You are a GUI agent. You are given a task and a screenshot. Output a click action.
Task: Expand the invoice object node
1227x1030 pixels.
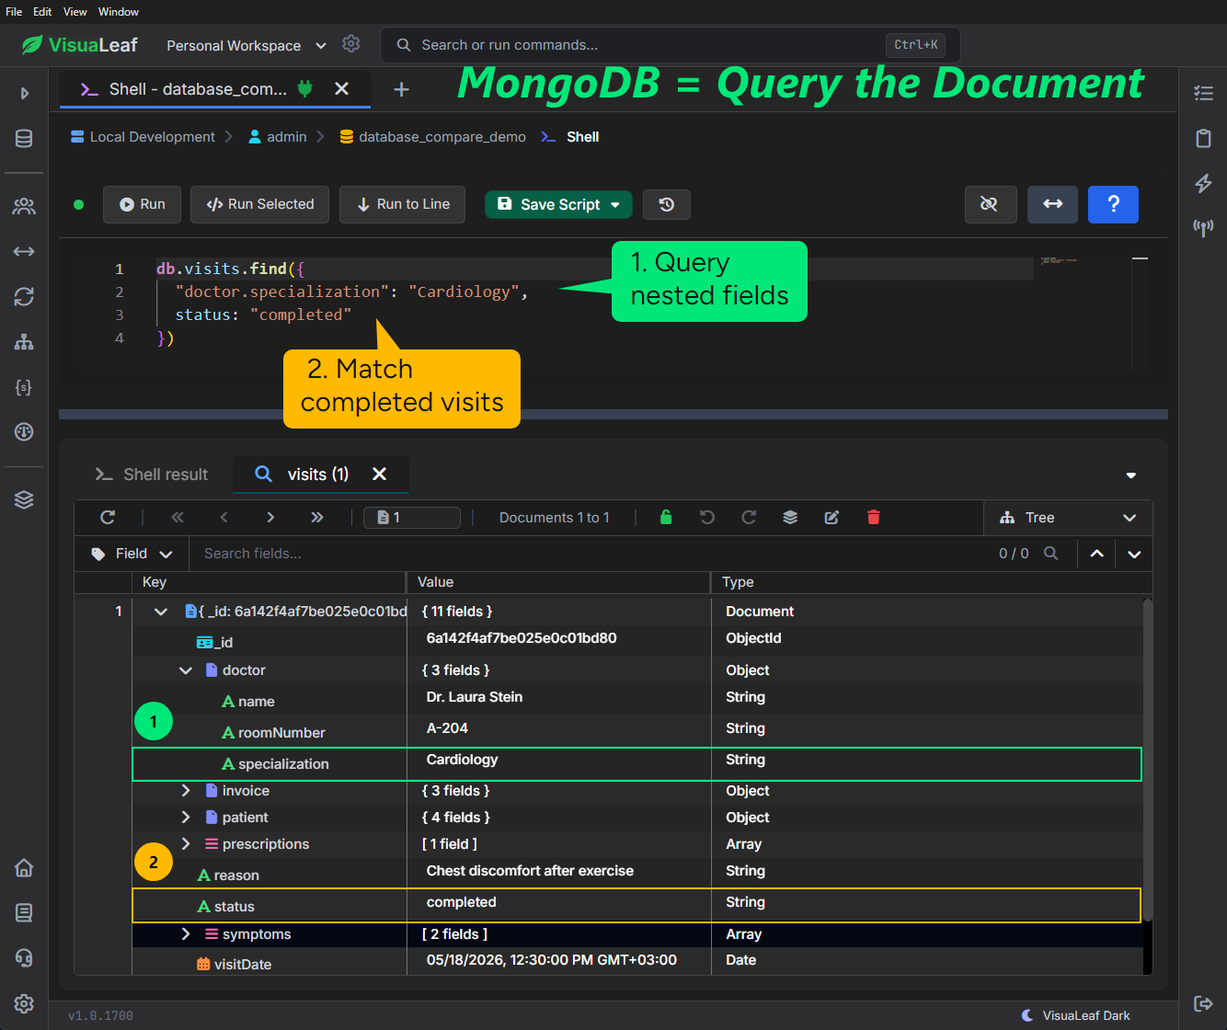[x=186, y=791]
